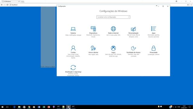Switch the POR input language indicator

point(179,107)
